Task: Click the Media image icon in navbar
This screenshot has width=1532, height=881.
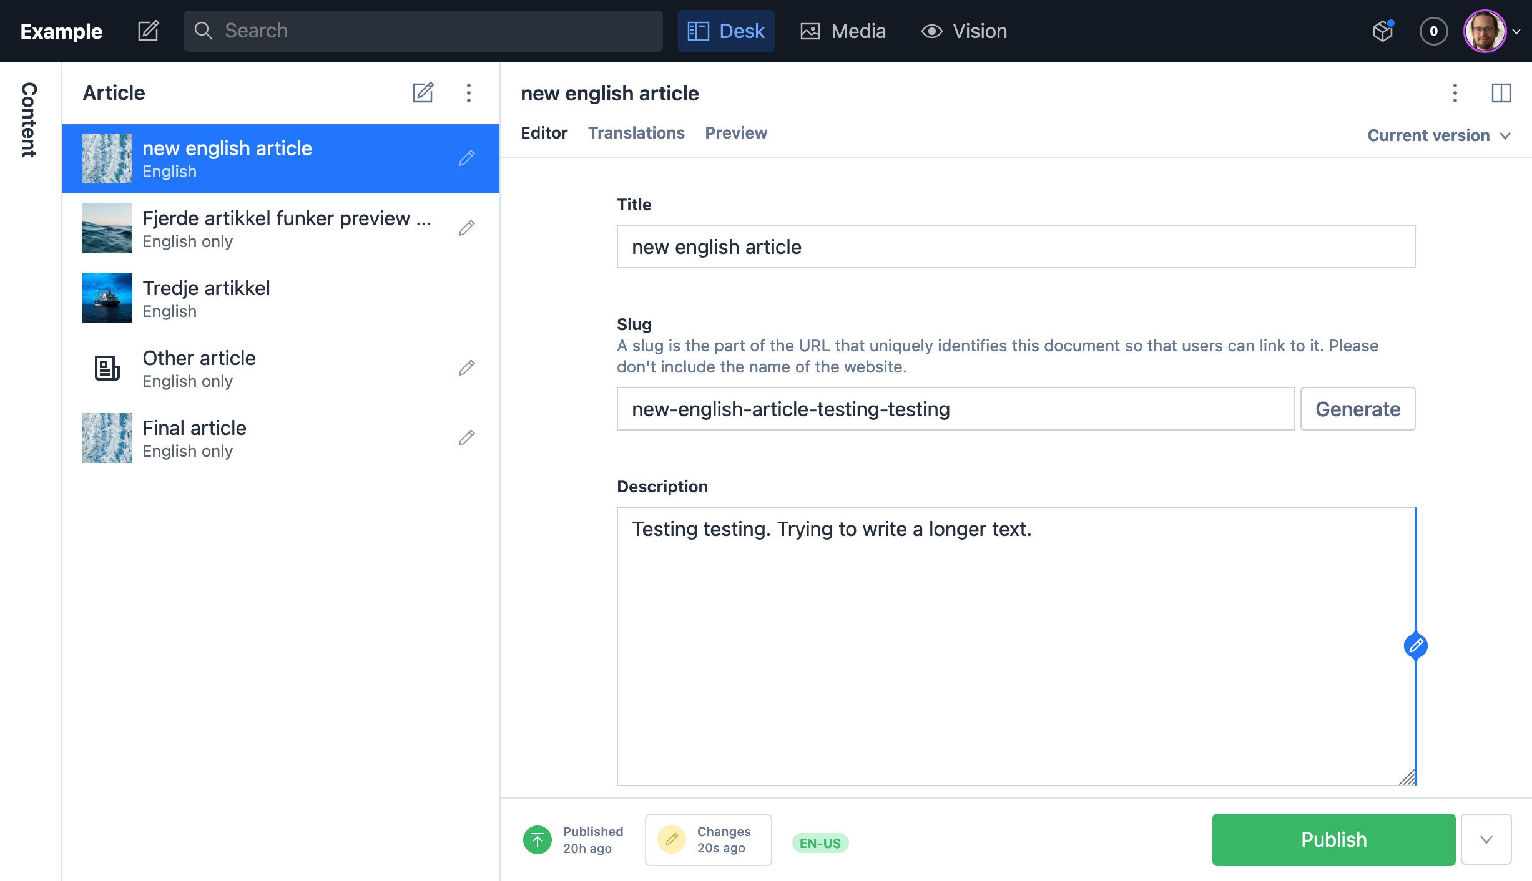Action: coord(810,31)
